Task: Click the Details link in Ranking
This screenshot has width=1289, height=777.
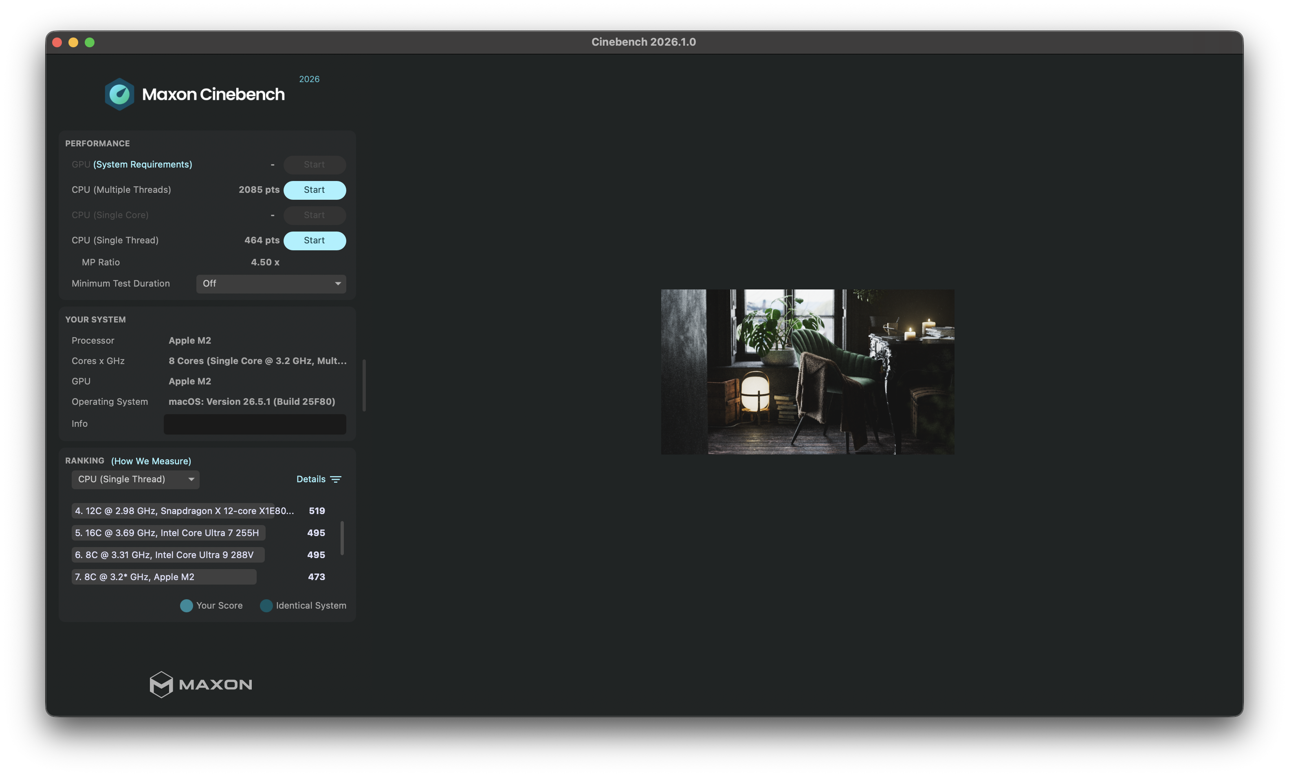Action: (x=311, y=479)
